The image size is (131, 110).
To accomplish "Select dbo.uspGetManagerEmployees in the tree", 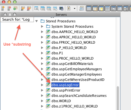I will pyautogui.click(x=77, y=74).
